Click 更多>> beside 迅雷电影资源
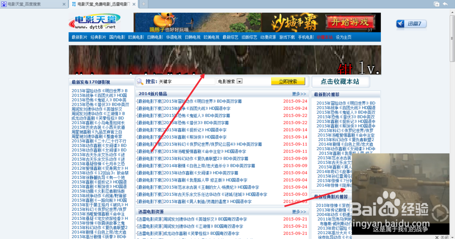This screenshot has width=455, height=239. point(299,212)
